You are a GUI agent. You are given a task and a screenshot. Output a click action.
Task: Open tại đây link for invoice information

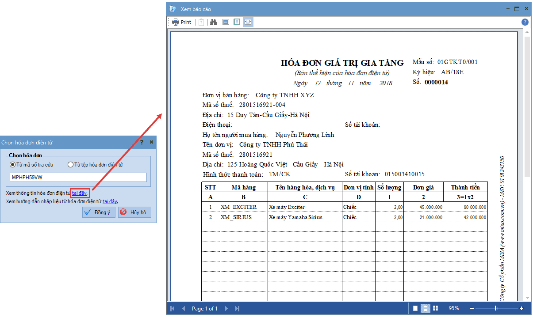coord(80,193)
